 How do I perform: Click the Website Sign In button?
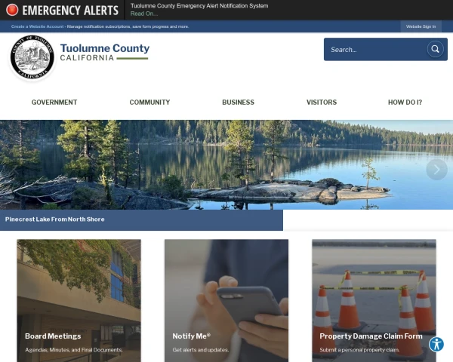(421, 26)
